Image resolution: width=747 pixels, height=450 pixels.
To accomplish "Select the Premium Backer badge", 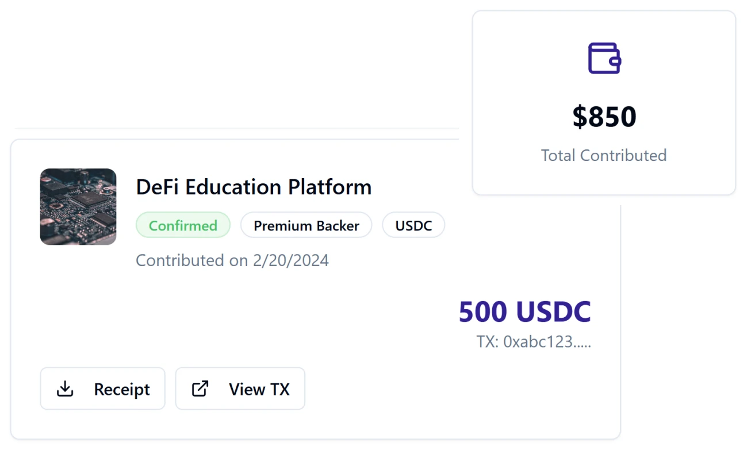I will click(306, 225).
